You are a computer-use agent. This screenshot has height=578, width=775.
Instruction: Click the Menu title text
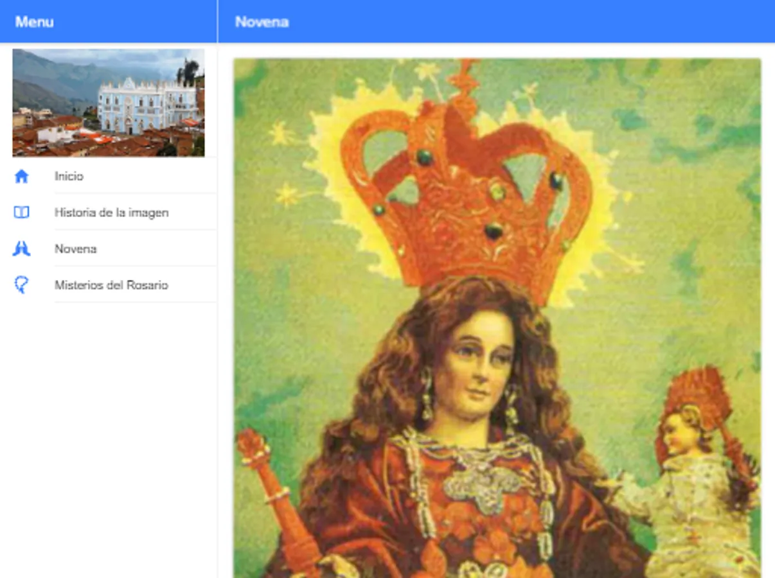click(35, 22)
